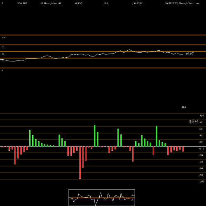The image size is (206, 206).
Task: Click the SI & MR header label
Action: [22, 3]
